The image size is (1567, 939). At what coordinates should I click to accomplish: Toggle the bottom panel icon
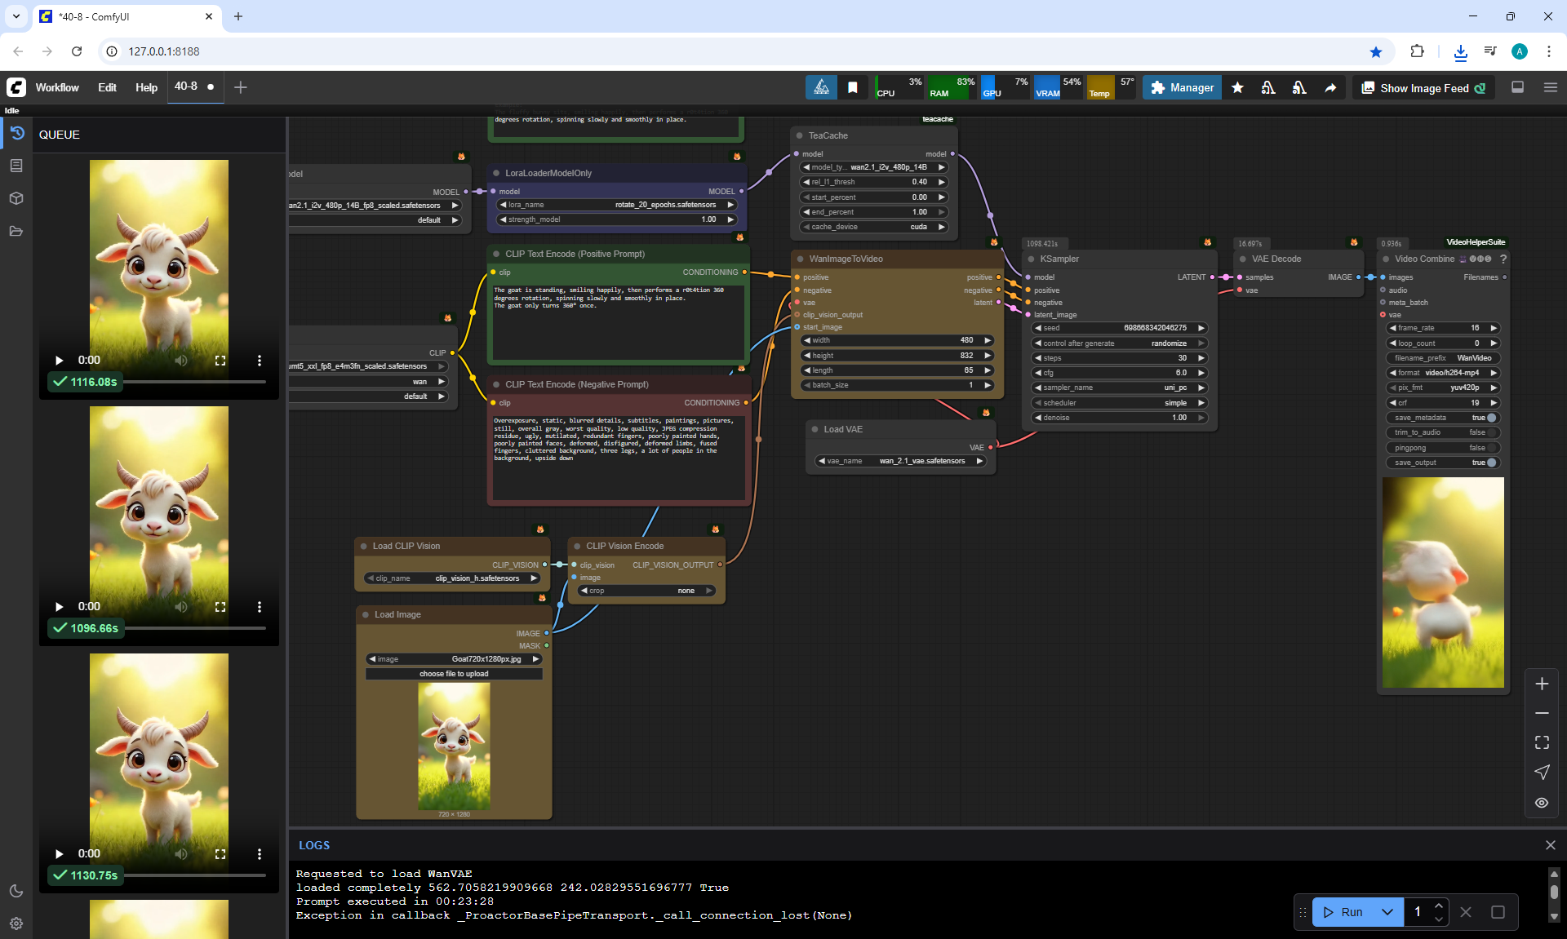[1517, 87]
